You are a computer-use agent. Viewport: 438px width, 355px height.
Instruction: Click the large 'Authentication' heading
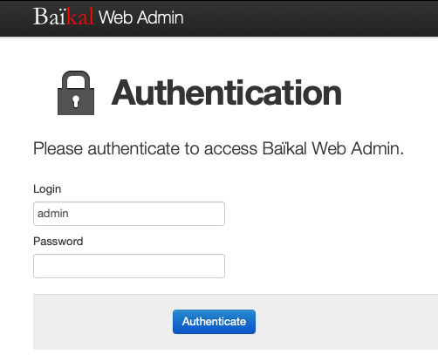[227, 93]
